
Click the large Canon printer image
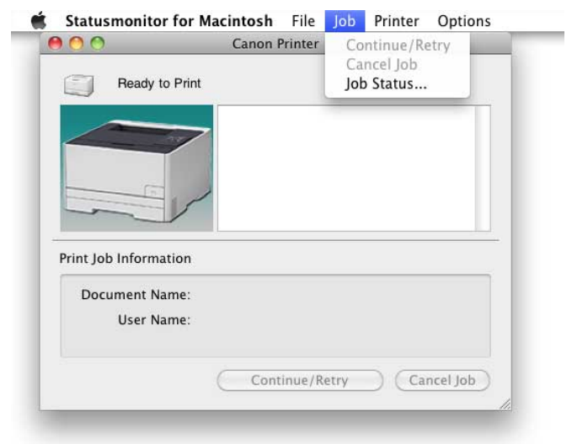pos(136,169)
